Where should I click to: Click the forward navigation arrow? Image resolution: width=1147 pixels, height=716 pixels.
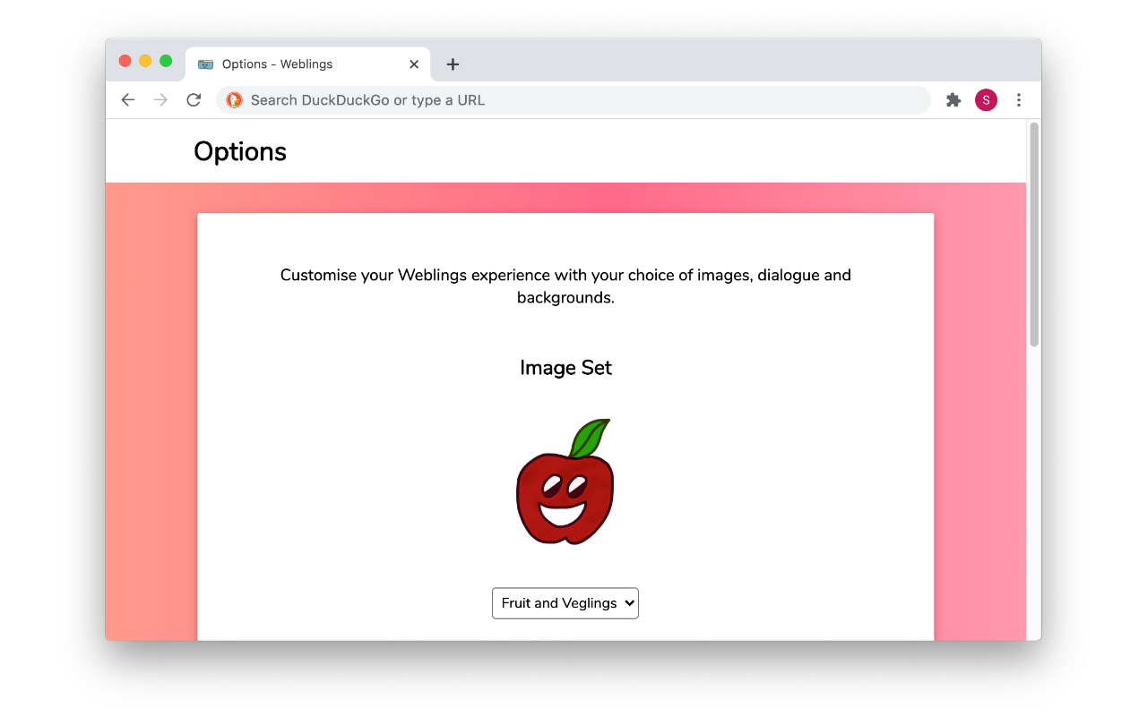[x=160, y=99]
